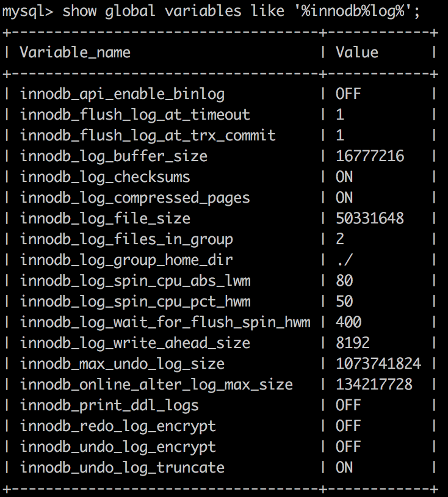448x497 pixels.
Task: Select the innodb_print_ddl_logs variable name
Action: pyautogui.click(x=109, y=405)
